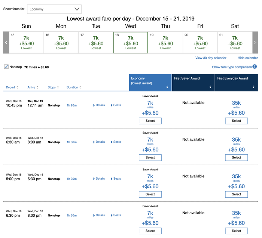
Task: Select Friday December 20 fare cell
Action: pyautogui.click(x=200, y=43)
